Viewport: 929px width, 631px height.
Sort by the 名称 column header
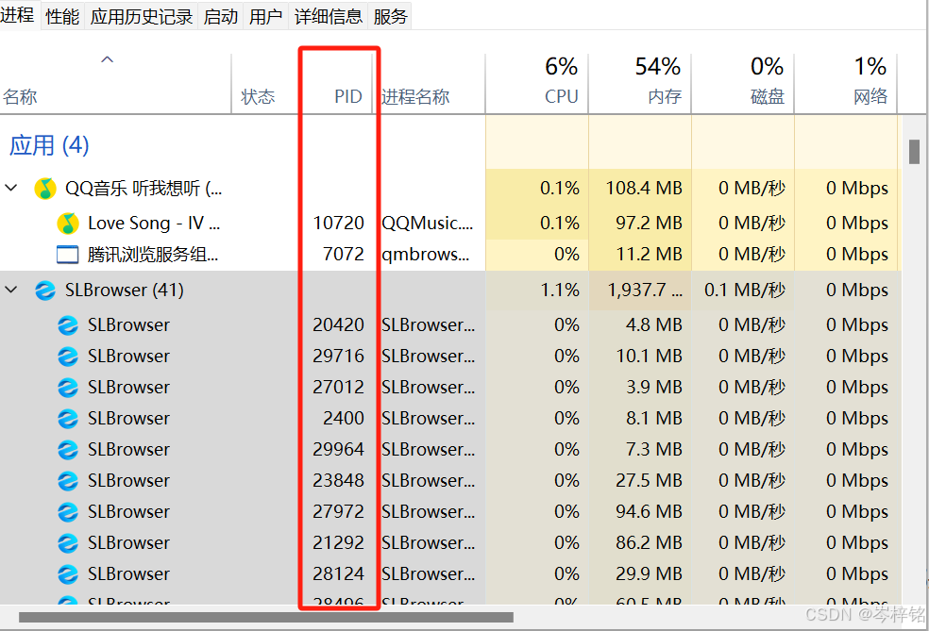tap(115, 83)
